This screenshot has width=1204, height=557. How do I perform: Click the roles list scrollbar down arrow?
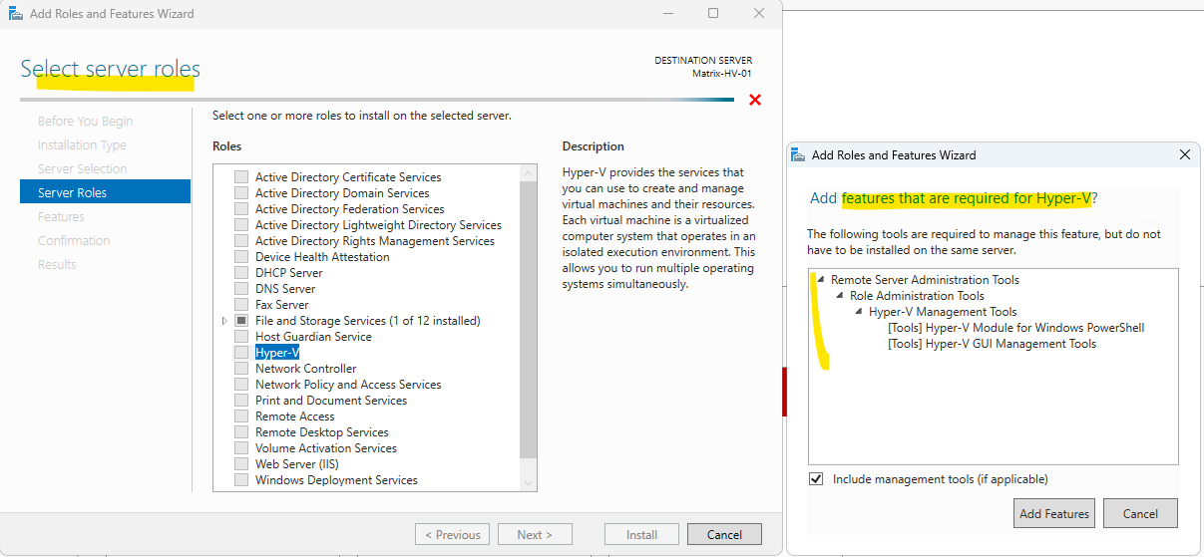(x=529, y=482)
